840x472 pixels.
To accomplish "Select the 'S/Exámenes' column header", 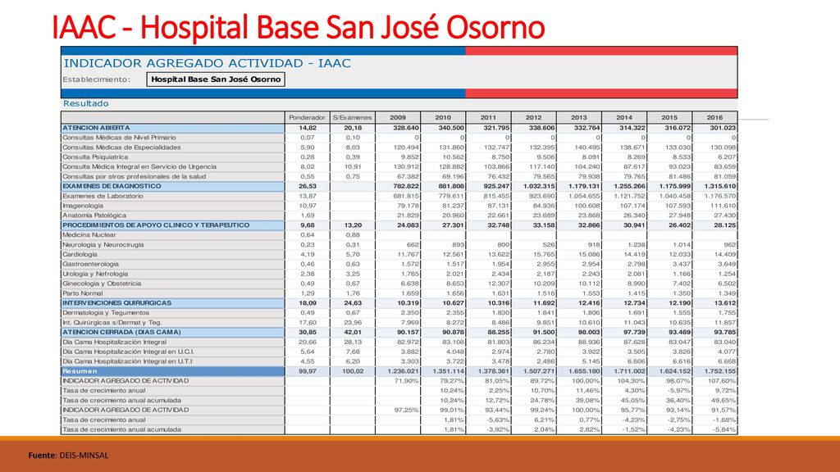I will pyautogui.click(x=352, y=117).
